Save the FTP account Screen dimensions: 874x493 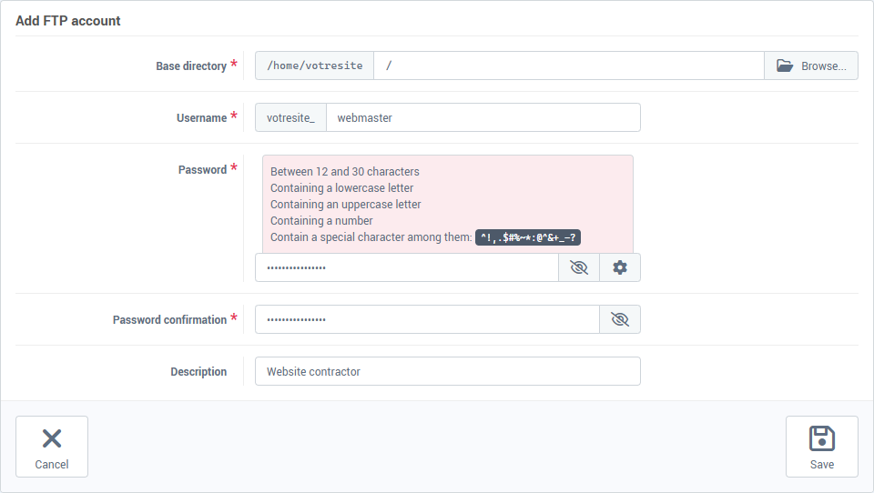[821, 447]
